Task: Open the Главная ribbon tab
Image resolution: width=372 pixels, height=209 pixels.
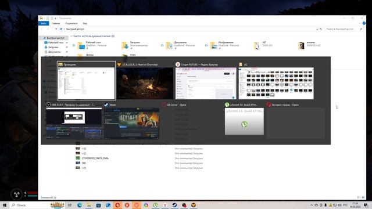Action: click(56, 23)
